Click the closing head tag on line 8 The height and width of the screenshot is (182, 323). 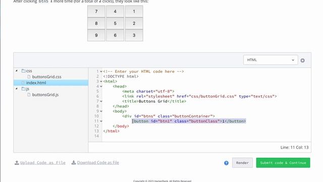click(121, 106)
